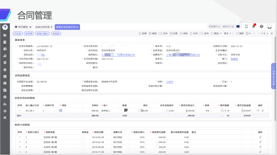Close the 查看应收标准合同 tab
277x155 pixels.
(77, 27)
